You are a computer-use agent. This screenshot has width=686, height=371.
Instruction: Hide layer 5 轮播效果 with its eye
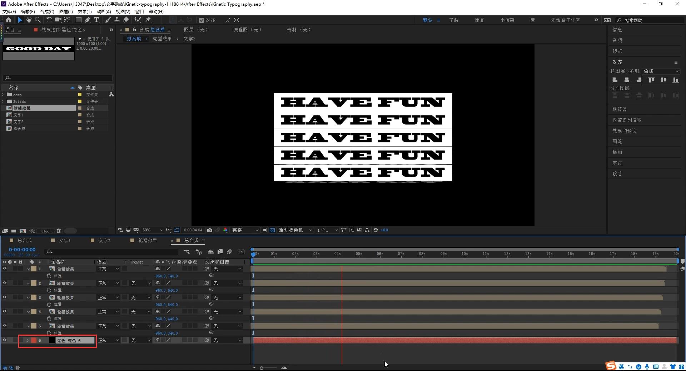(5, 326)
